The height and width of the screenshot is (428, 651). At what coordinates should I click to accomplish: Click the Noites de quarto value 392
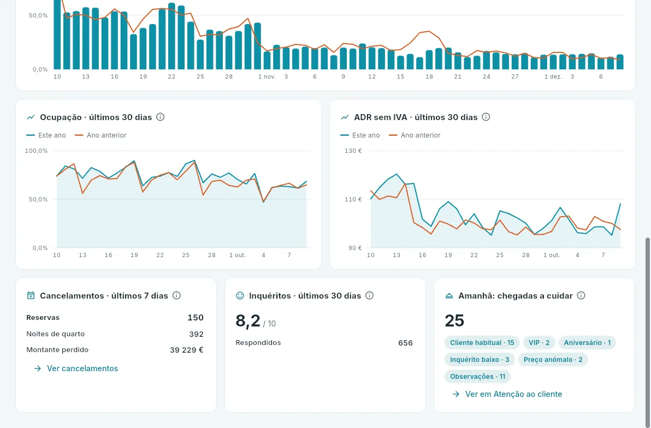197,334
